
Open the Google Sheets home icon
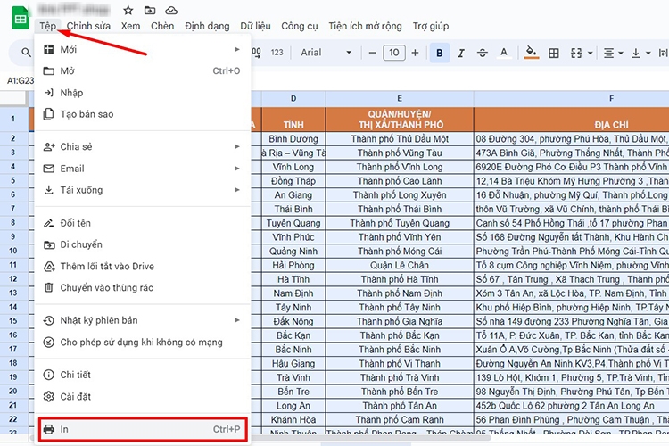click(x=20, y=19)
